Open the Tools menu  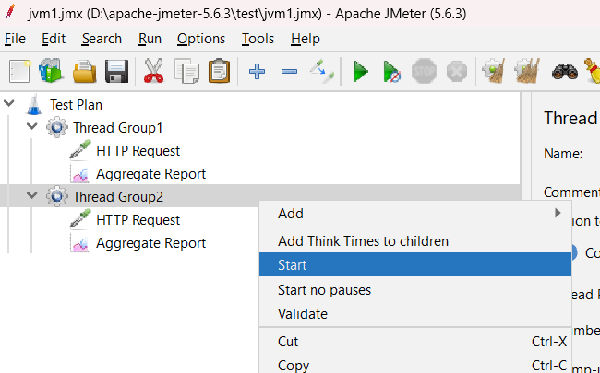pos(258,39)
